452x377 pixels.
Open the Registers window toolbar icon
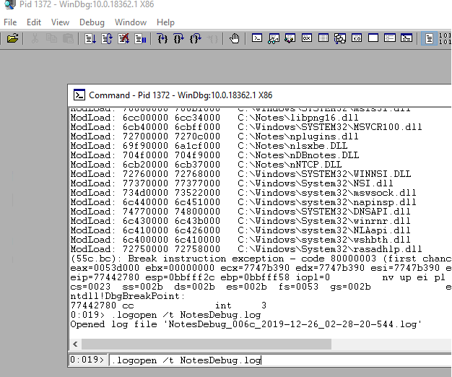(x=307, y=38)
